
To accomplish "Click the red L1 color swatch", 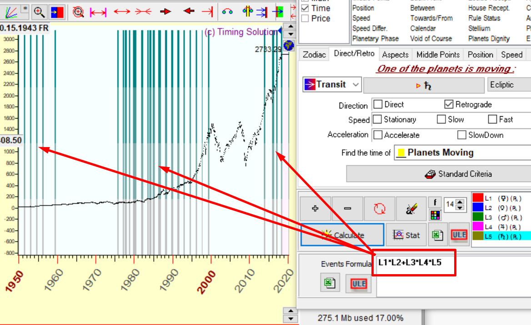I will [x=477, y=198].
